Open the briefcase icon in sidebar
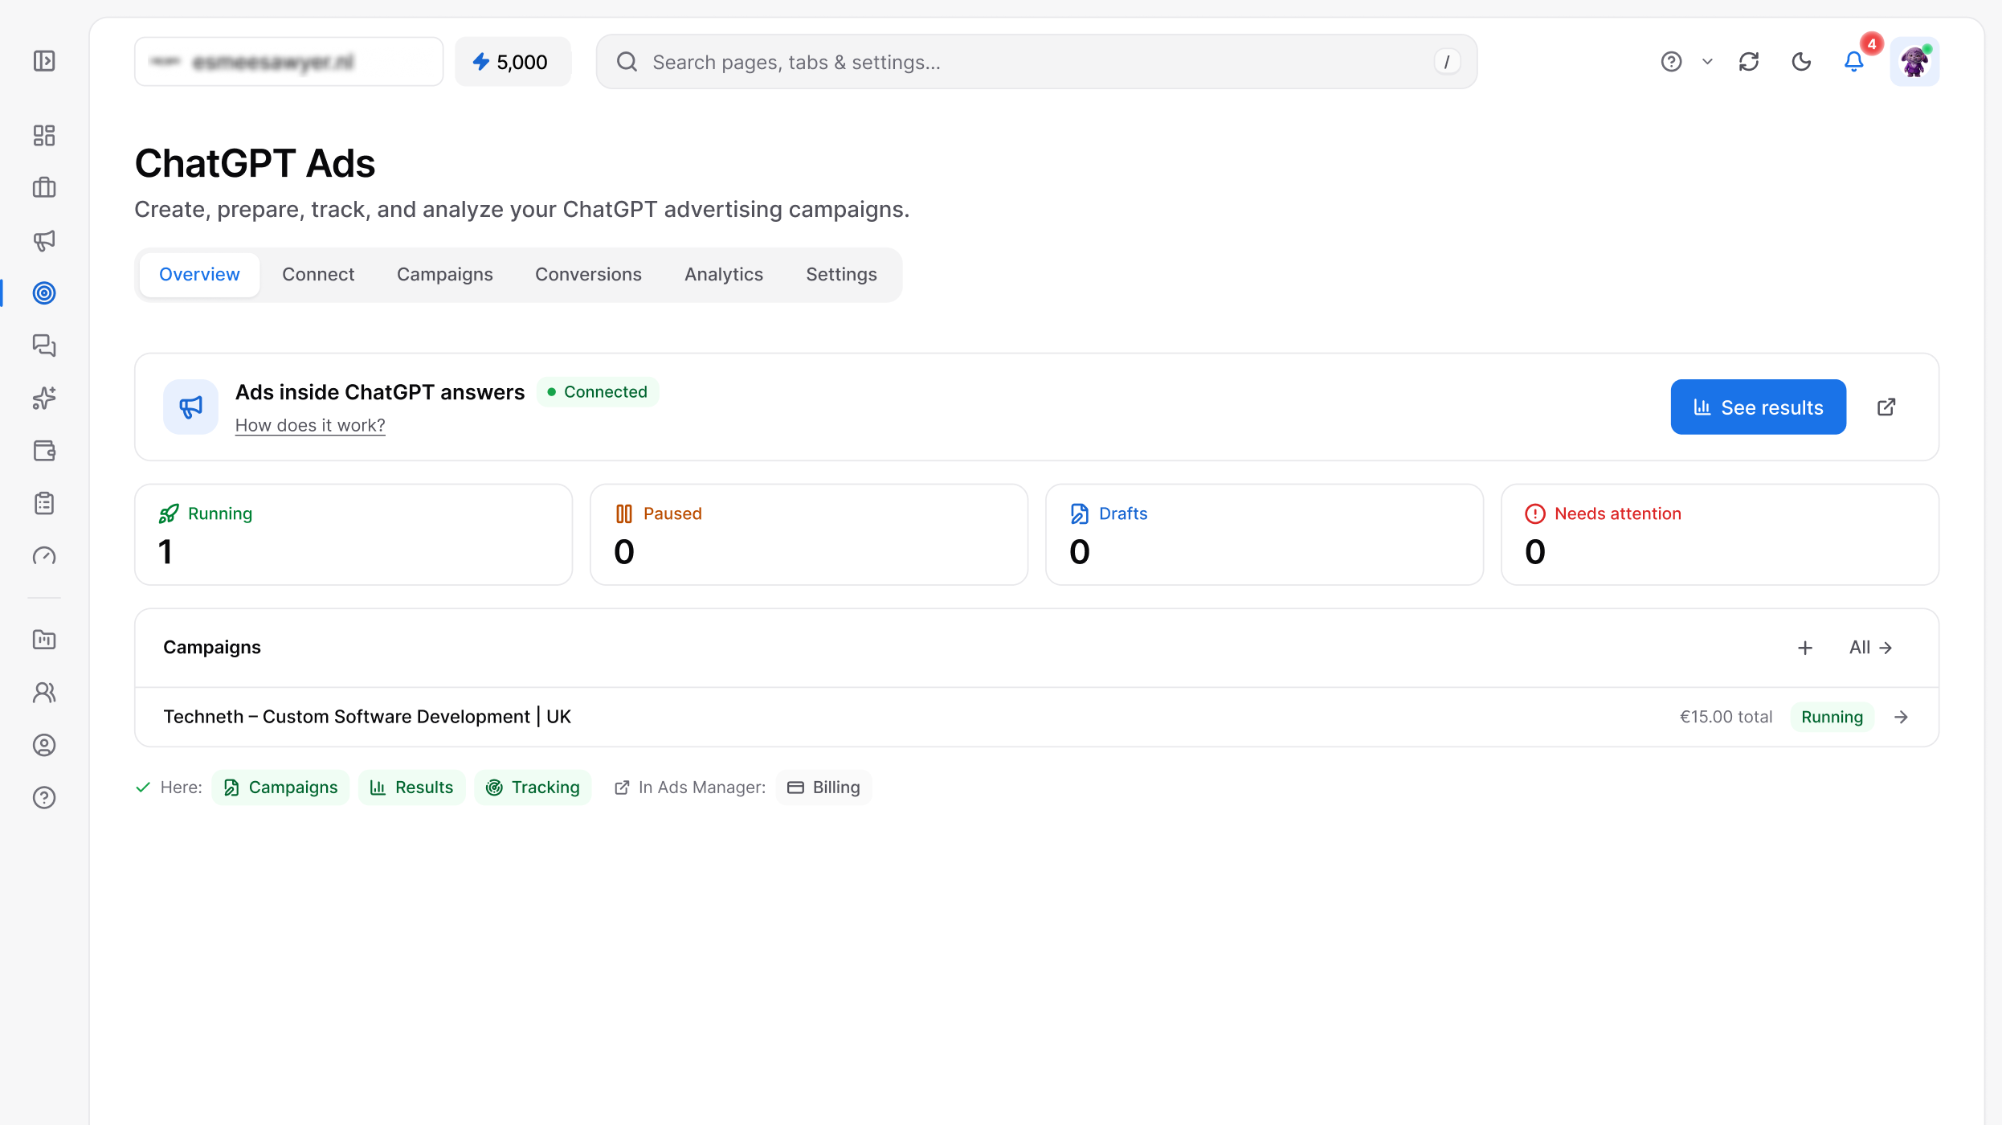 44,187
